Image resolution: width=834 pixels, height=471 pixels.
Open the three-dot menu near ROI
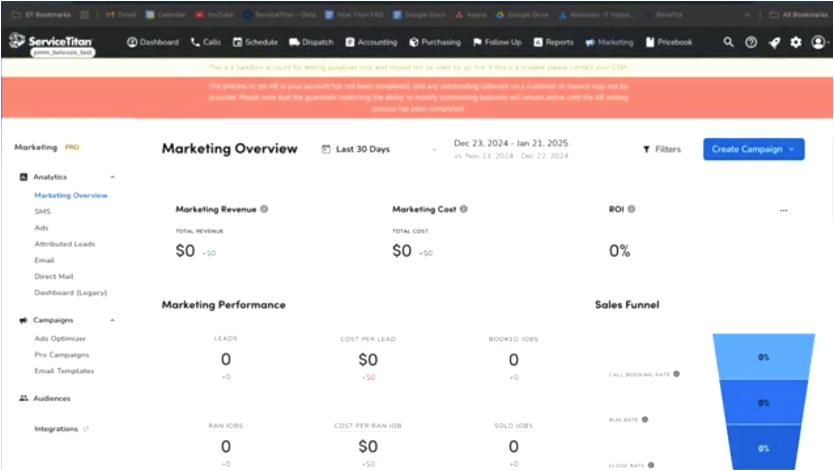pos(784,211)
